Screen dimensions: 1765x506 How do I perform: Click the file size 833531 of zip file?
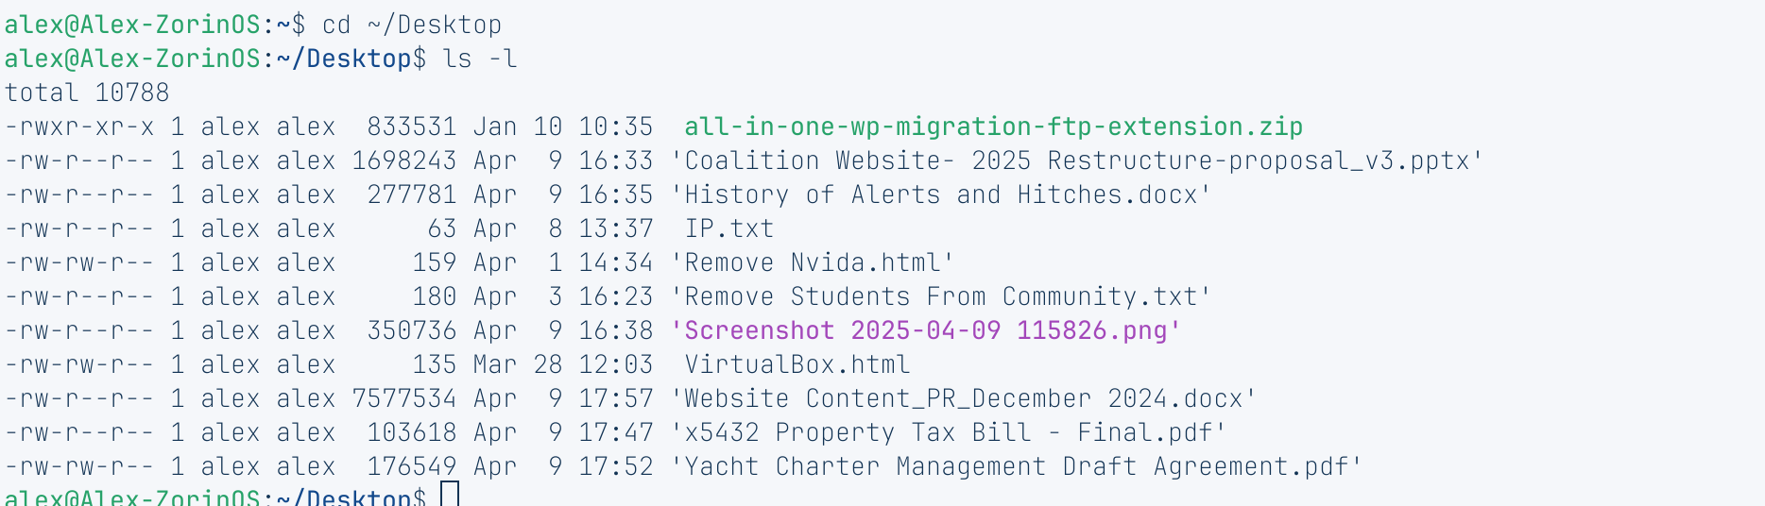412,126
